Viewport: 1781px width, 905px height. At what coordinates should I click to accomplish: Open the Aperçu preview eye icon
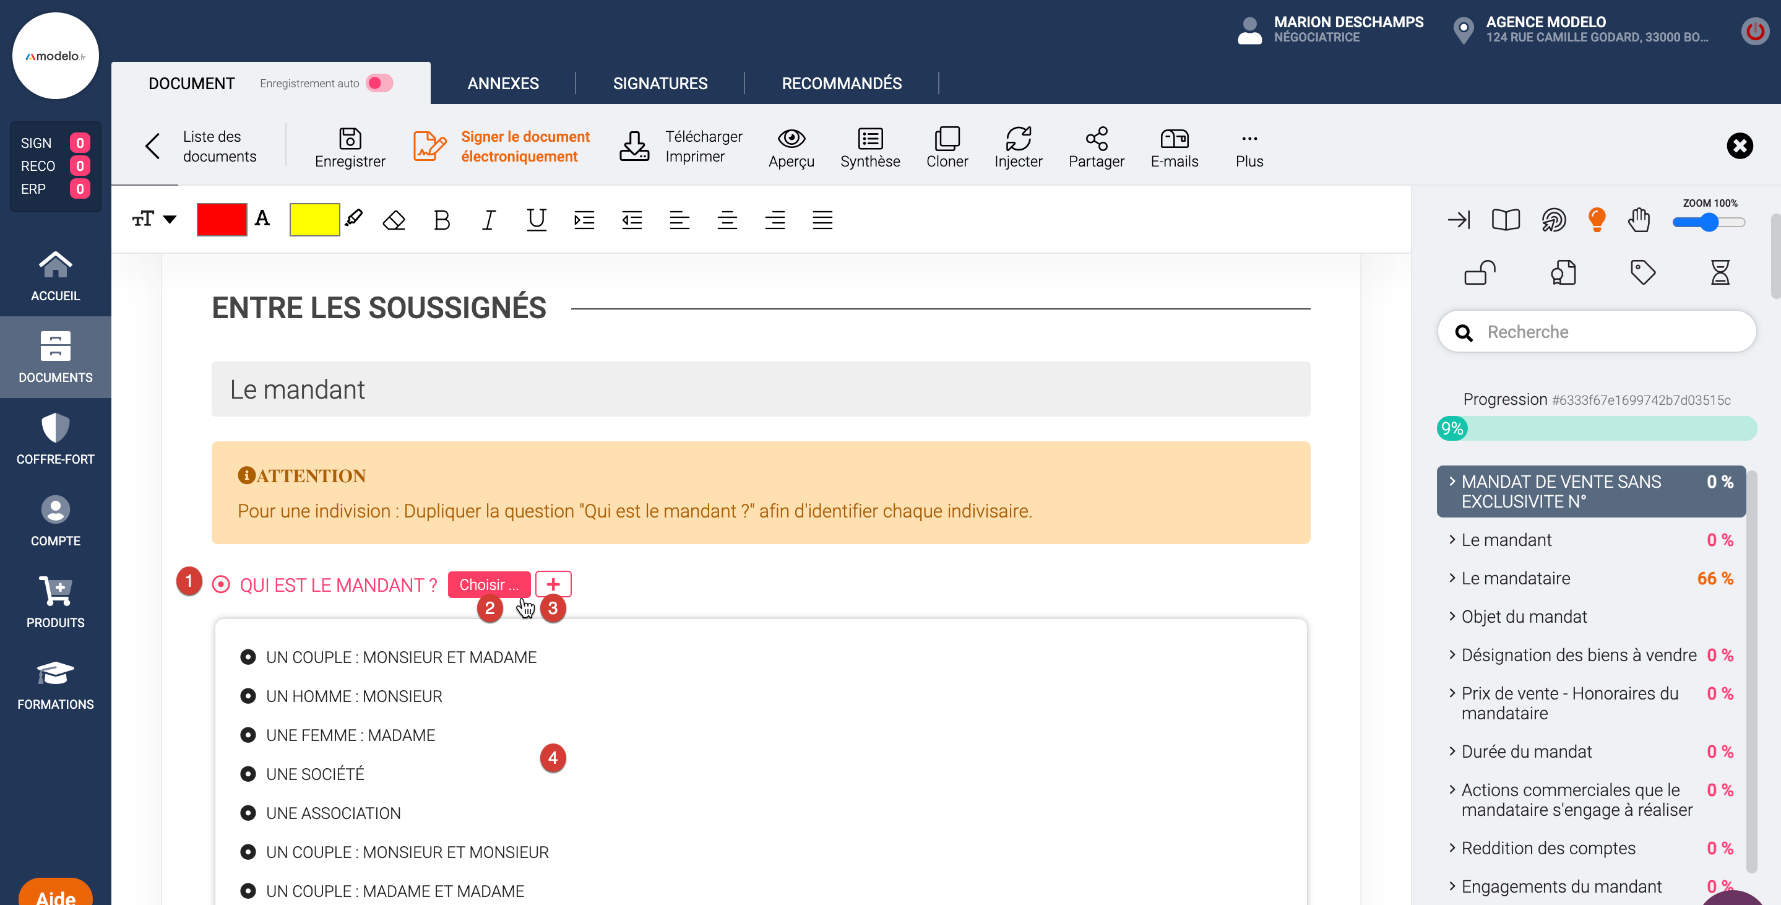[x=791, y=139]
